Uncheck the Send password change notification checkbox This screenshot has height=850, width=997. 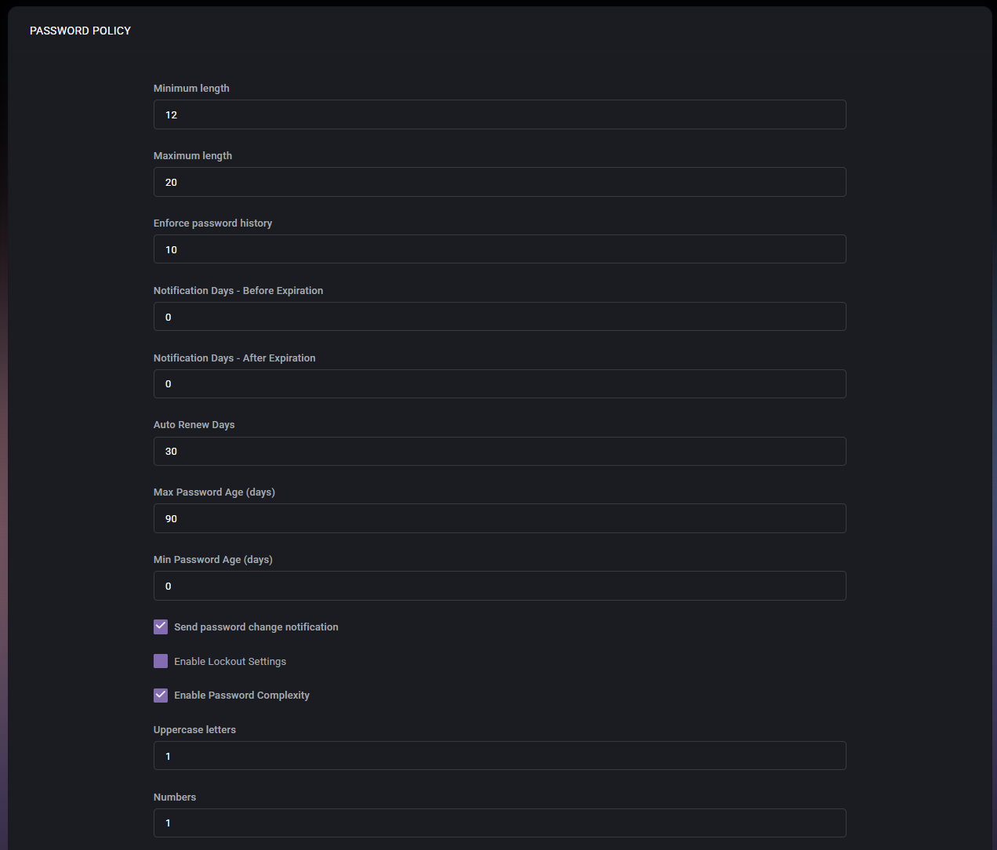pyautogui.click(x=161, y=627)
